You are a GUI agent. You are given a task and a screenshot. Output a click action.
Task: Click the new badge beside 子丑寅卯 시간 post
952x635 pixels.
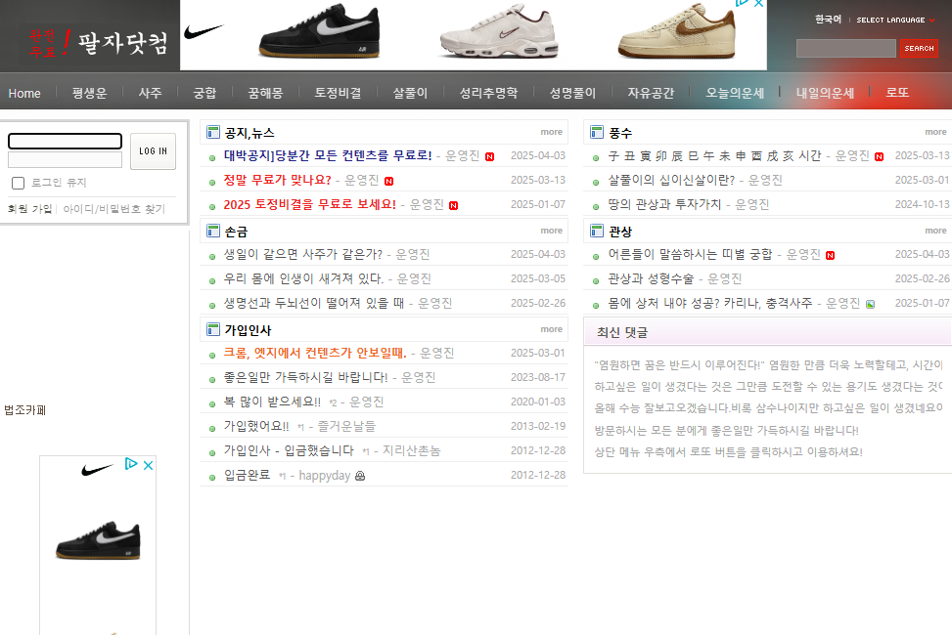point(880,156)
